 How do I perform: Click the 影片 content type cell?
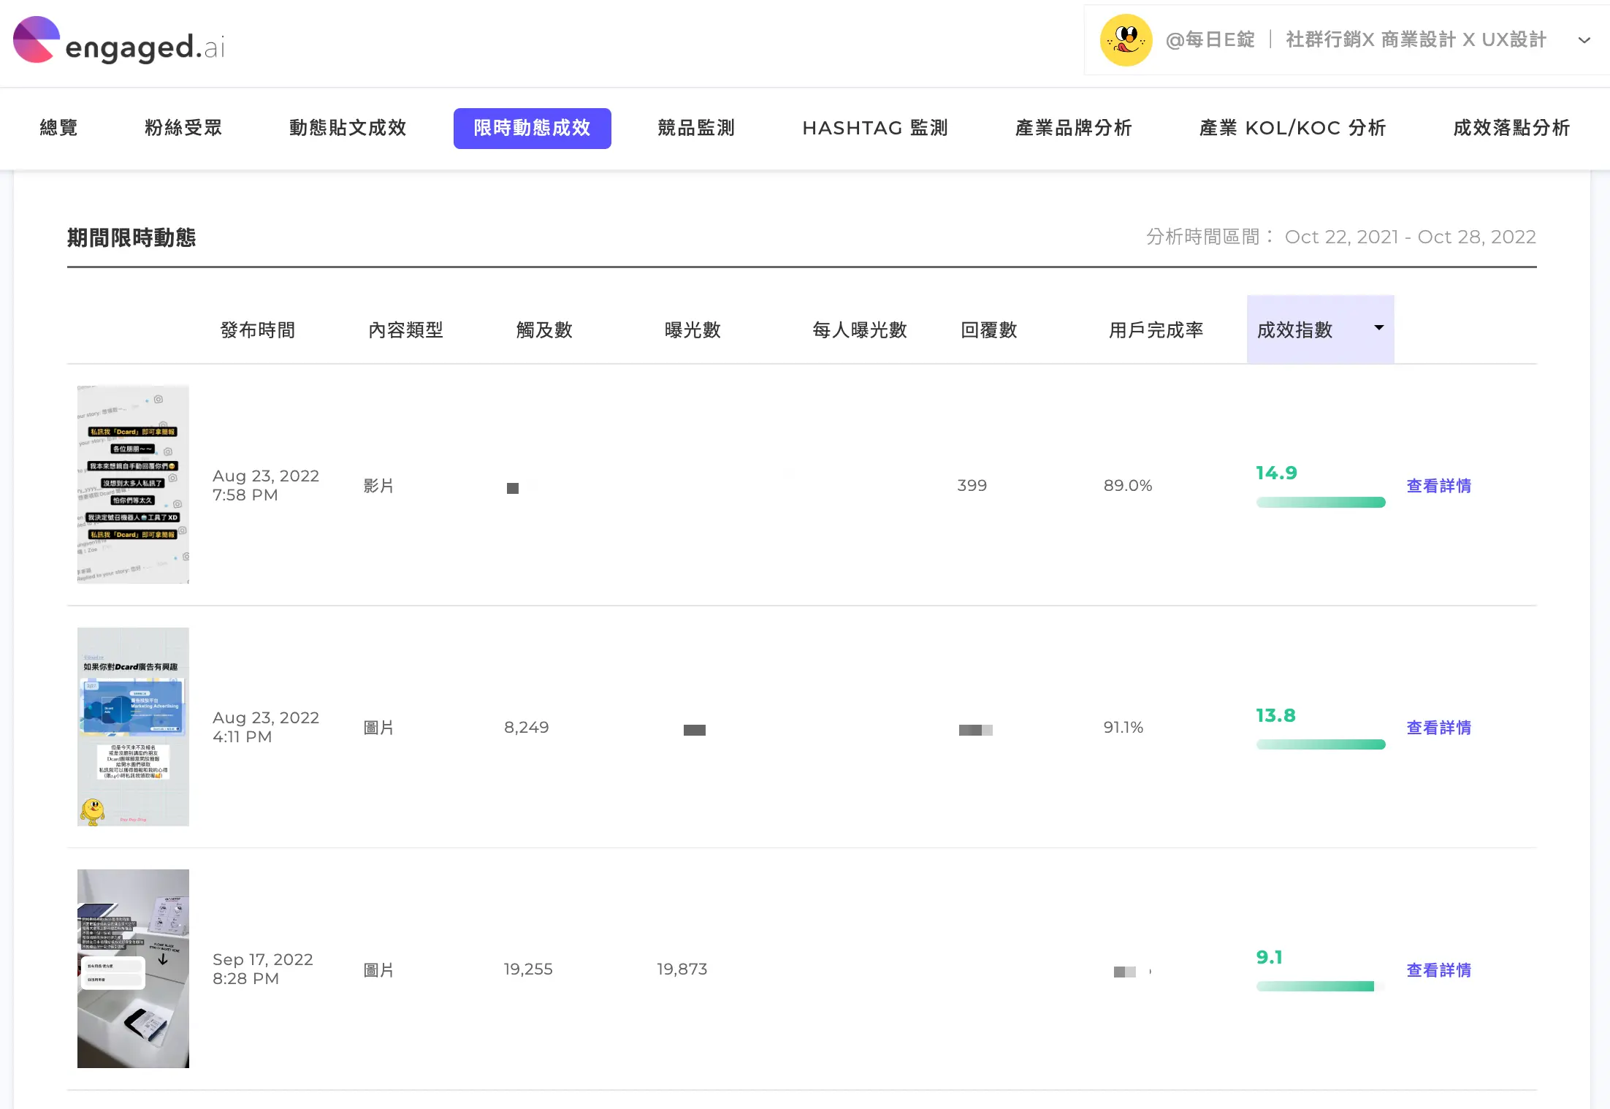click(x=378, y=486)
